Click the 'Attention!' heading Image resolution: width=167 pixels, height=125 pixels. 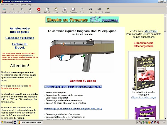point(19,66)
